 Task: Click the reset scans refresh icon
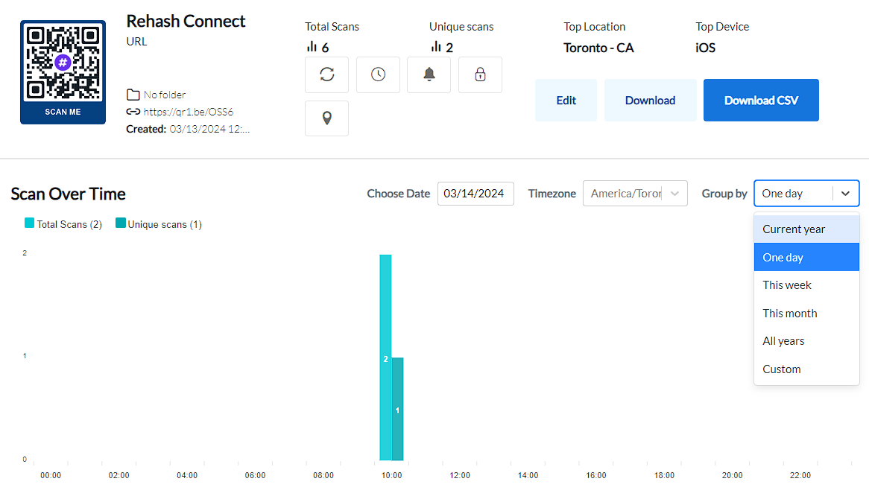326,74
